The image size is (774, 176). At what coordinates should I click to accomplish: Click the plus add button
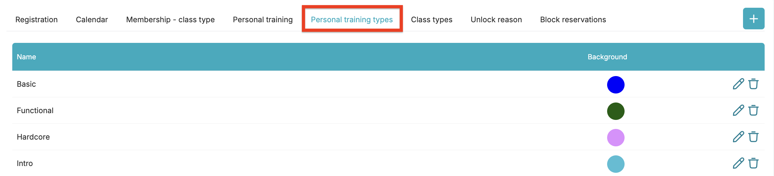click(753, 19)
